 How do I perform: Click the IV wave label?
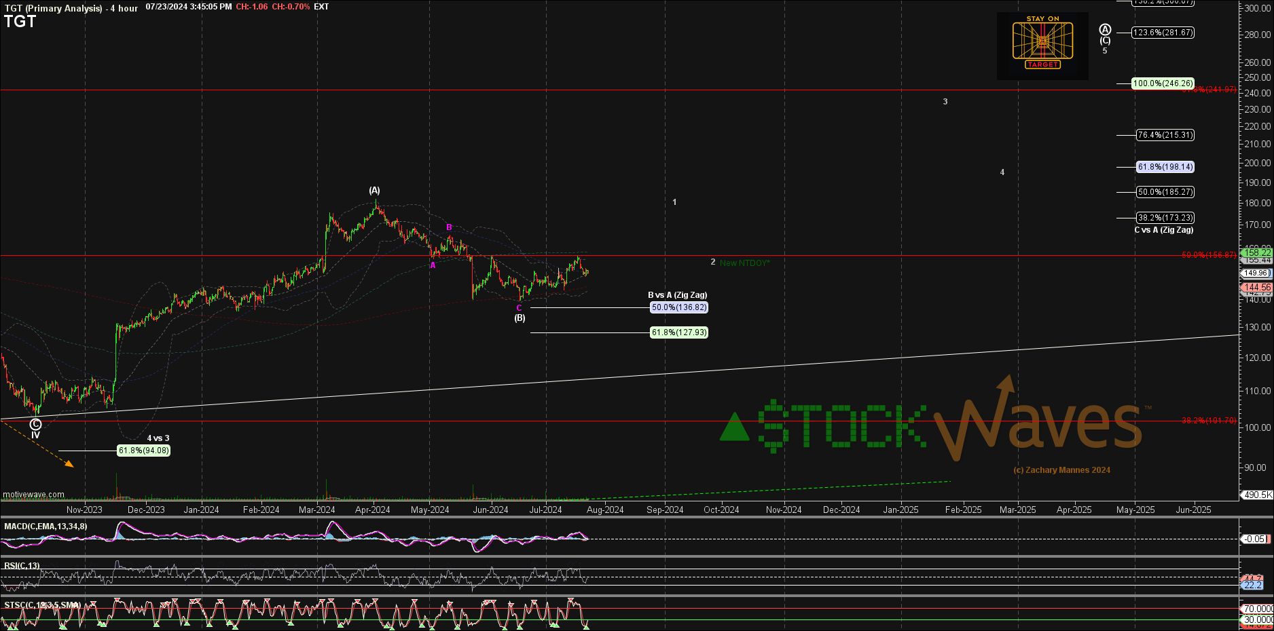(35, 435)
